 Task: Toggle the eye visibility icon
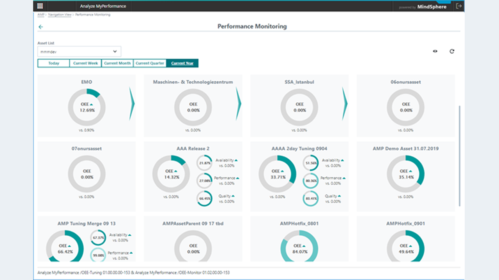coord(435,51)
